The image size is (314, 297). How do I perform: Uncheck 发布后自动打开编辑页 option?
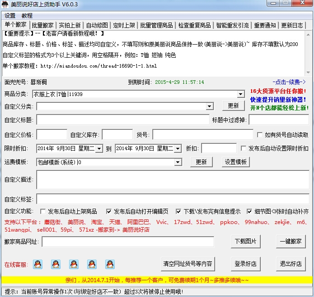[x=109, y=211]
